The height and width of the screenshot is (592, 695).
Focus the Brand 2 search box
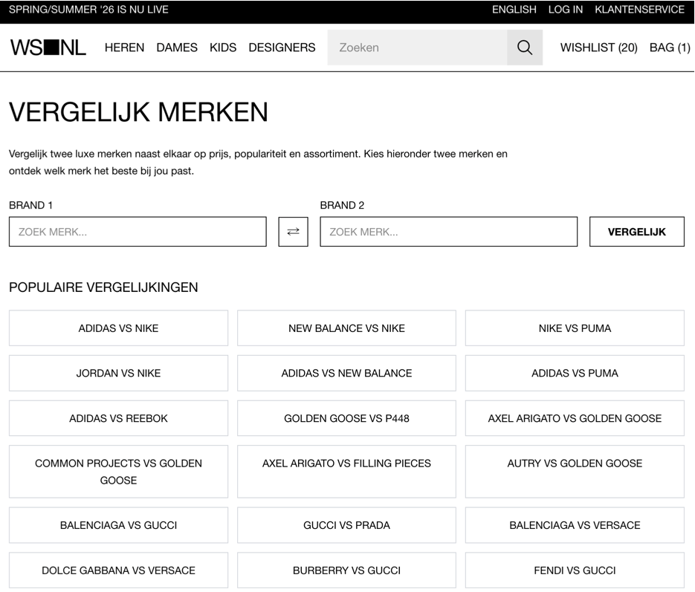448,232
